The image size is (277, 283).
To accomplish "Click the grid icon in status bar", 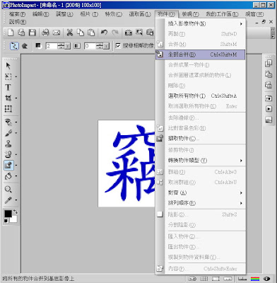I will pos(204,279).
